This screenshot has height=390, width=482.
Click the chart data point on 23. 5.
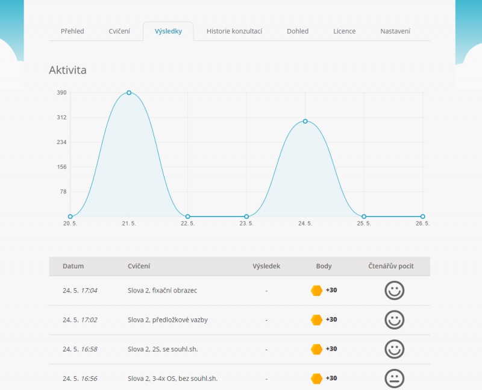246,216
